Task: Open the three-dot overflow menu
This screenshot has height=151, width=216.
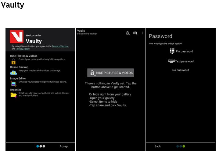Action: coord(142,33)
